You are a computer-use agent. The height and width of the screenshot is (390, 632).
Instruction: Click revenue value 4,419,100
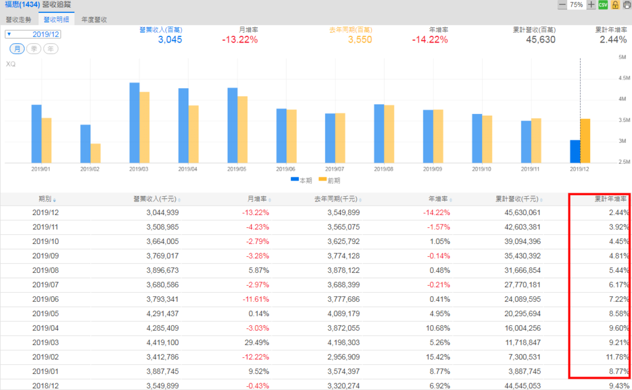tap(162, 343)
